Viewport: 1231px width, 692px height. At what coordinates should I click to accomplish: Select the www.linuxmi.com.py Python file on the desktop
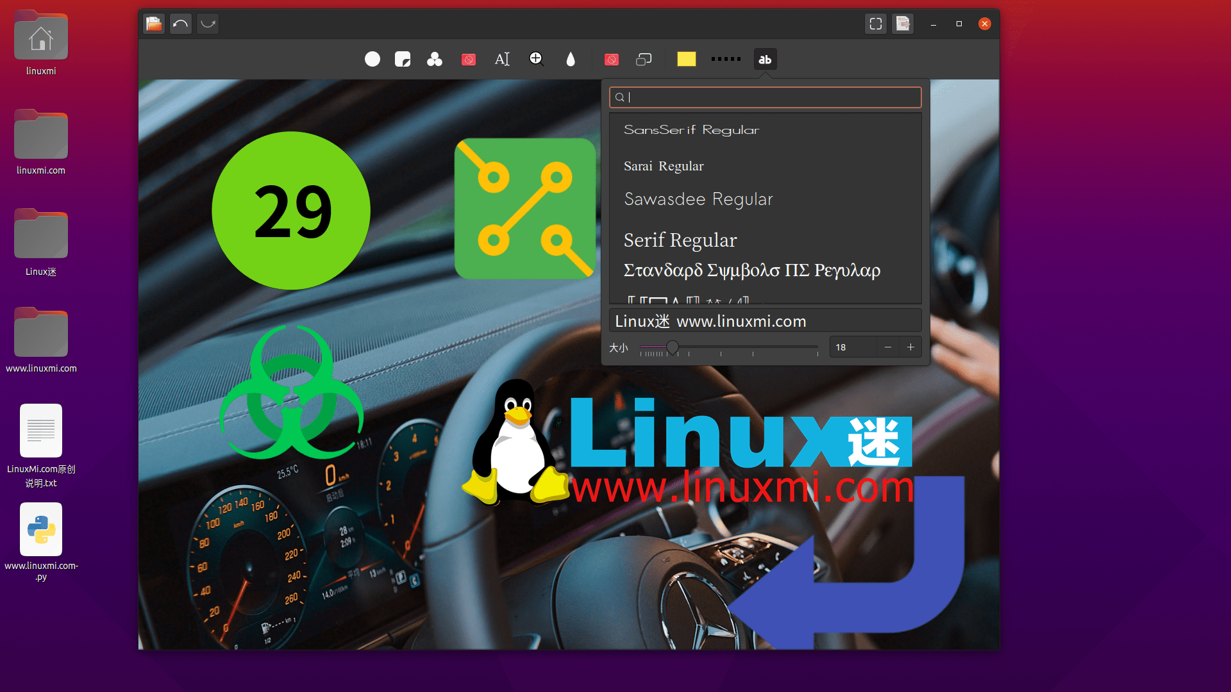[40, 529]
